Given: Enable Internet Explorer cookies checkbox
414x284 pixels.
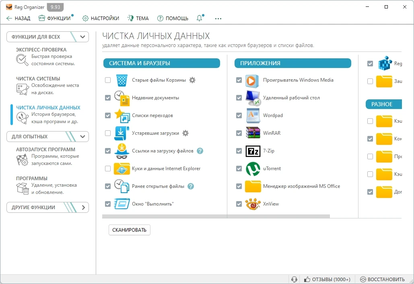Looking at the screenshot, I should click(108, 169).
